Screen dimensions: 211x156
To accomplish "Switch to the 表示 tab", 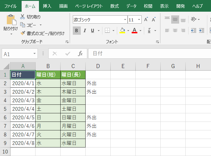I will (x=164, y=6).
